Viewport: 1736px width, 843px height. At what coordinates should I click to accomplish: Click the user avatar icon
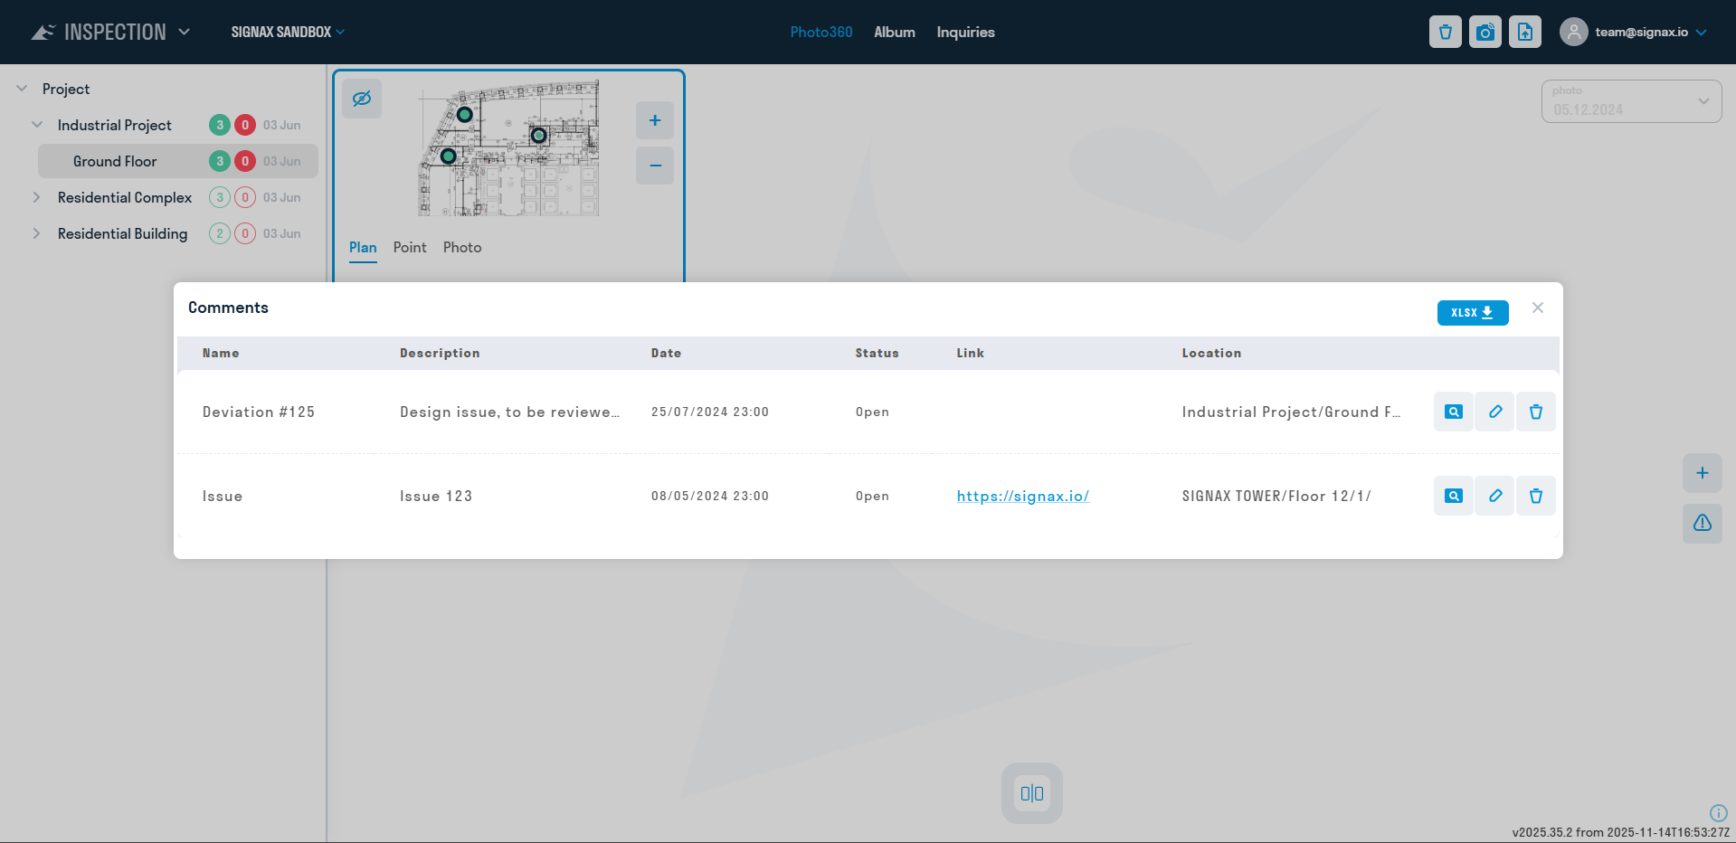point(1573,32)
